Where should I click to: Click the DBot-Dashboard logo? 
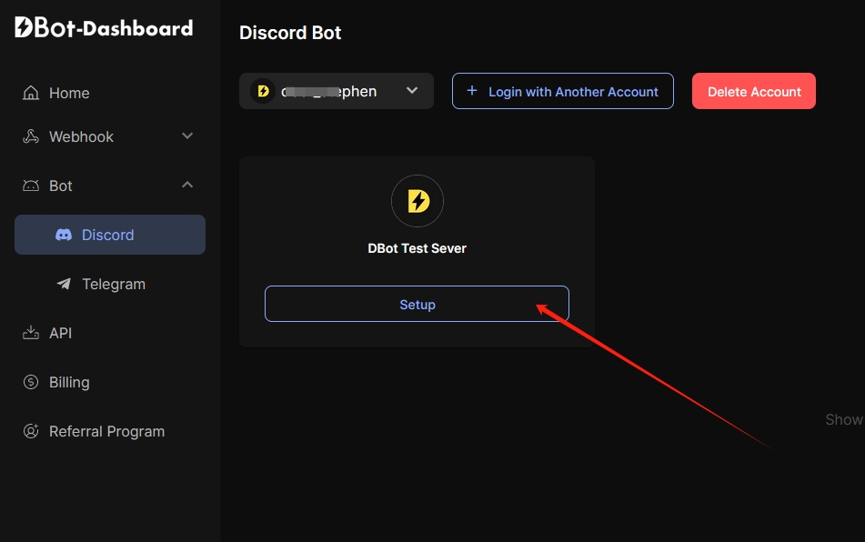pyautogui.click(x=104, y=27)
